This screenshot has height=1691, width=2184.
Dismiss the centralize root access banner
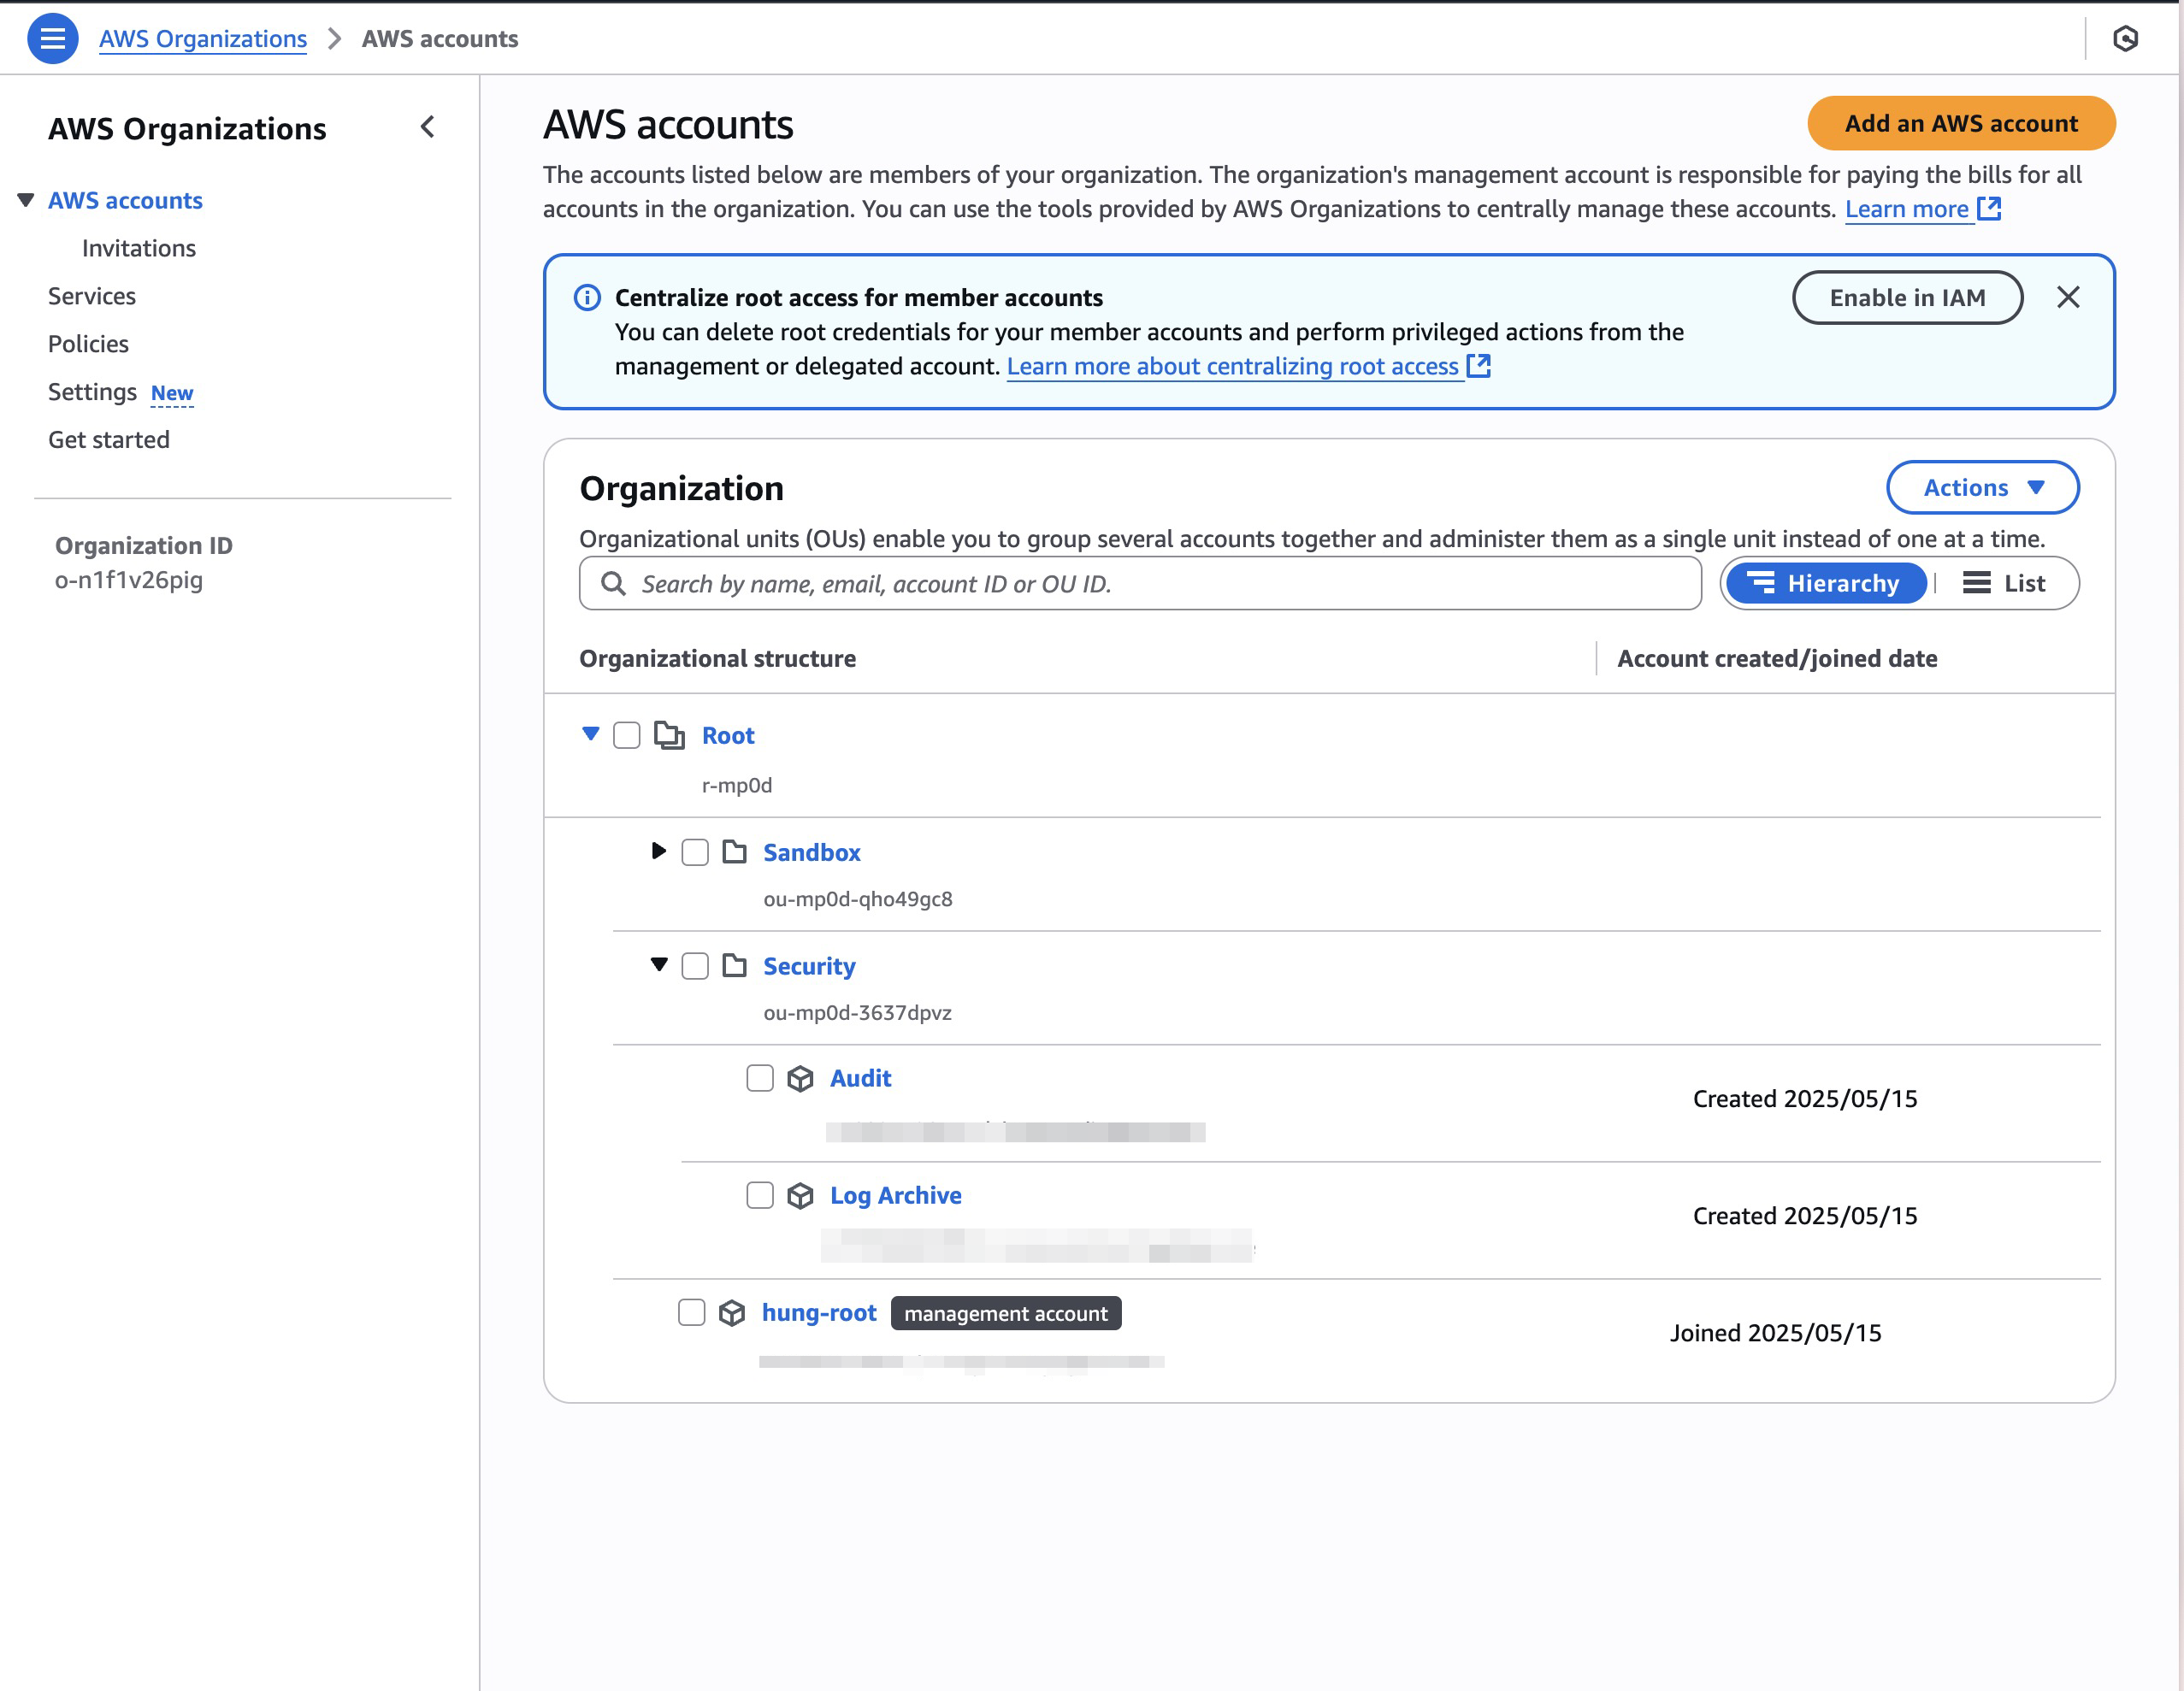2068,297
